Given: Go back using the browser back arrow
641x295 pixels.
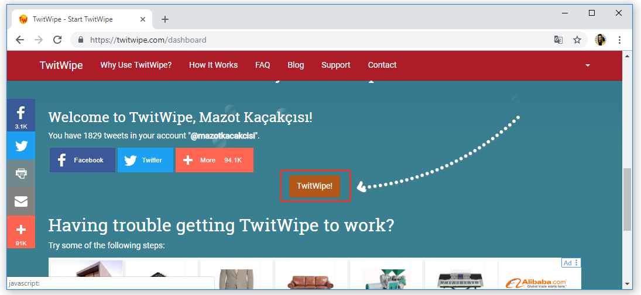Looking at the screenshot, I should pyautogui.click(x=20, y=40).
